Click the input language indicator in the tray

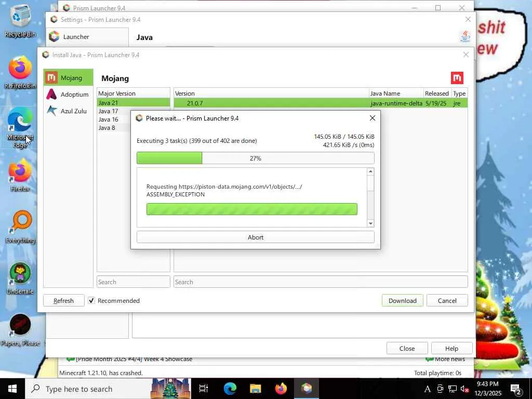427,389
